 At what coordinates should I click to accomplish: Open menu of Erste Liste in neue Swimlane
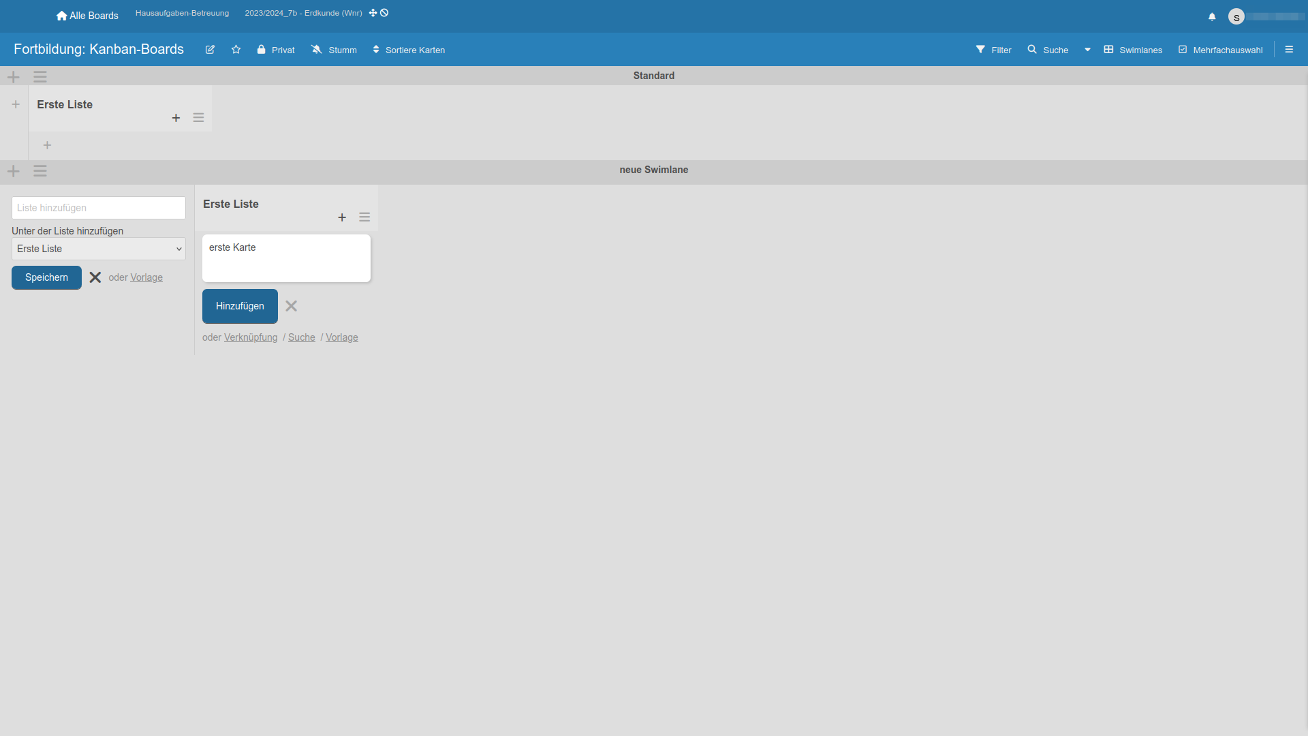click(364, 217)
